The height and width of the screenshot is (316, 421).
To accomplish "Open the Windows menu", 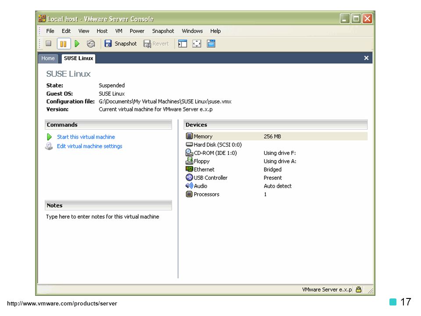I will (x=192, y=31).
